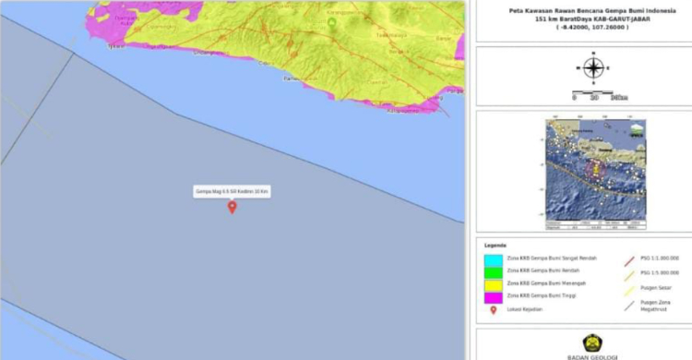Click the Pusgen Zona Megathrust gray line symbol
The width and height of the screenshot is (692, 360).
pos(629,306)
